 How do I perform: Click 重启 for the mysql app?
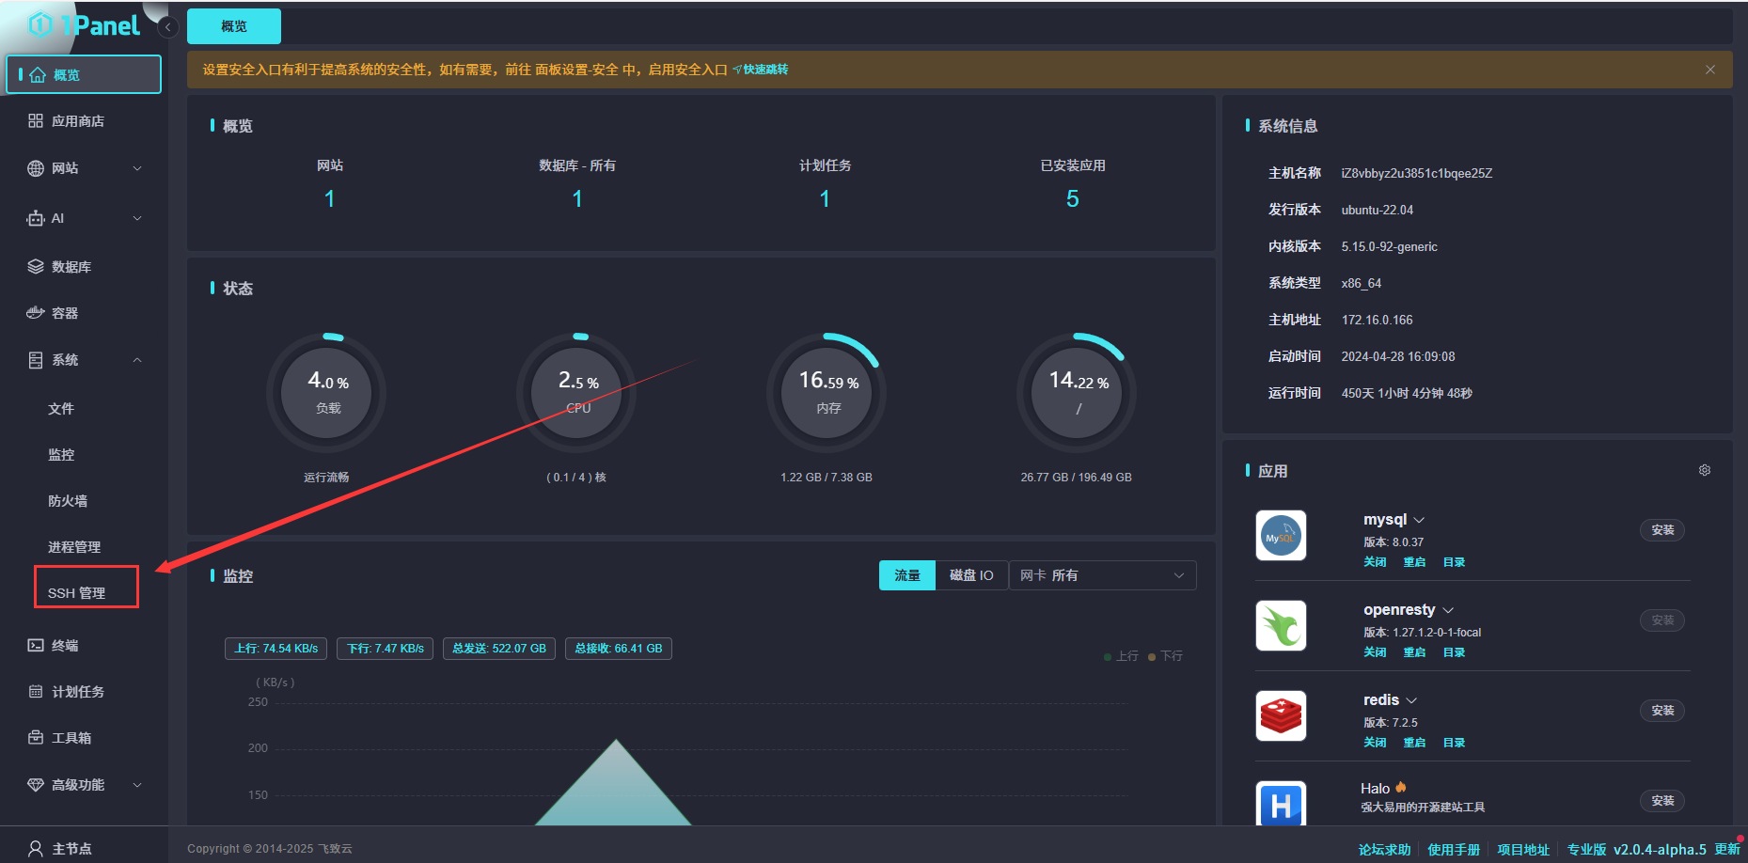[1414, 562]
